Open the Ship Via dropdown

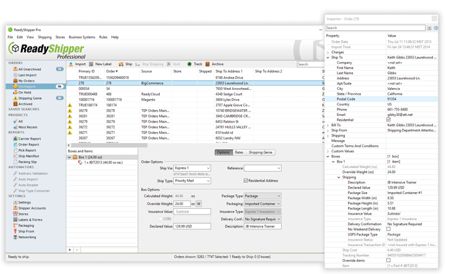pos(193,168)
